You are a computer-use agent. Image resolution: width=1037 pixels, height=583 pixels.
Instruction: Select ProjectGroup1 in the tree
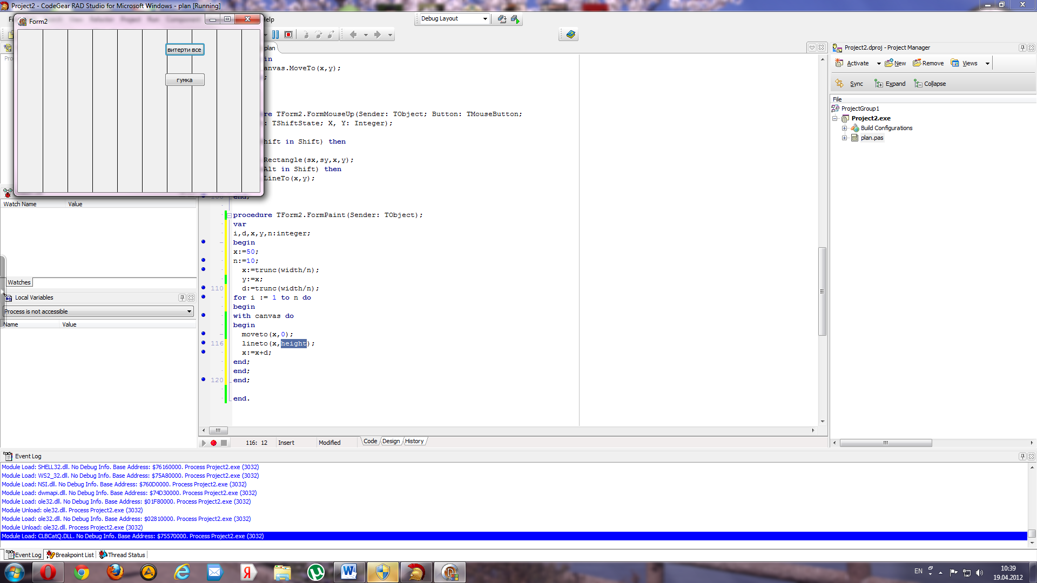click(x=860, y=109)
